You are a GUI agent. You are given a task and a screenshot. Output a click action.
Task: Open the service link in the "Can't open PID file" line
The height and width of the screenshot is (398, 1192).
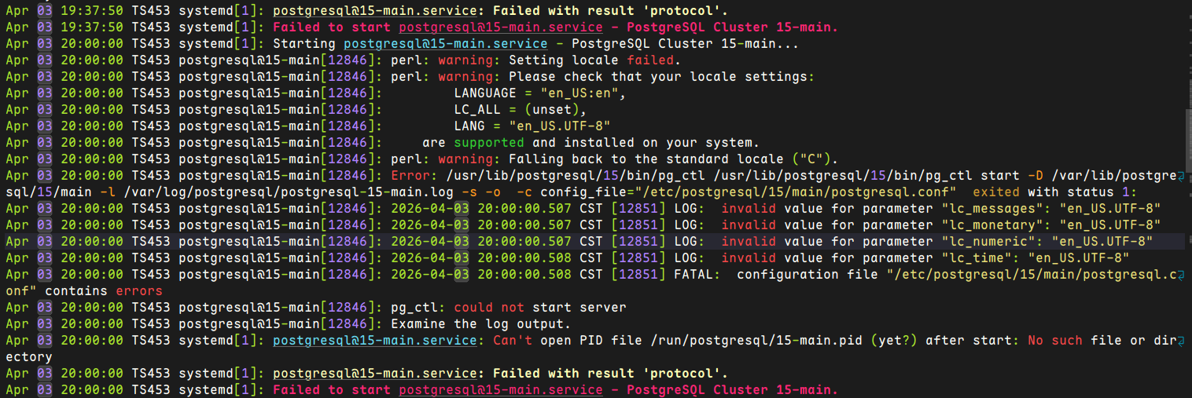click(x=375, y=341)
